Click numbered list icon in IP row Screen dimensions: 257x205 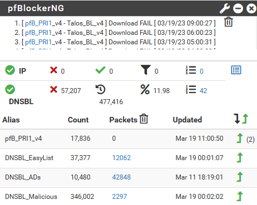[x=191, y=70]
